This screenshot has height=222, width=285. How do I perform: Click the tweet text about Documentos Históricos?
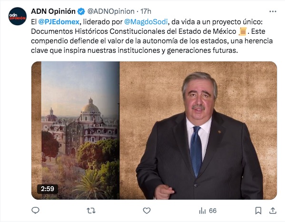(152, 36)
